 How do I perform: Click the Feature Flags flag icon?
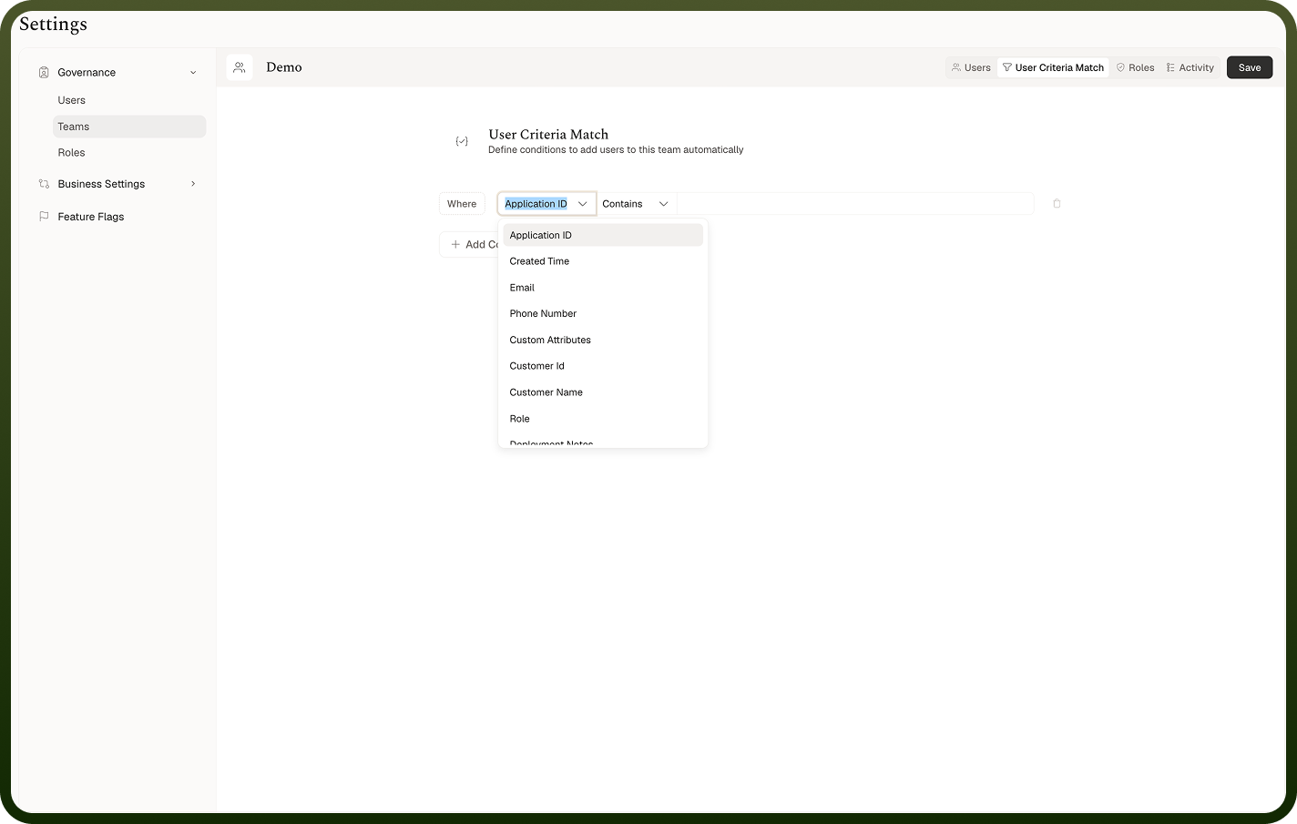[x=44, y=217]
